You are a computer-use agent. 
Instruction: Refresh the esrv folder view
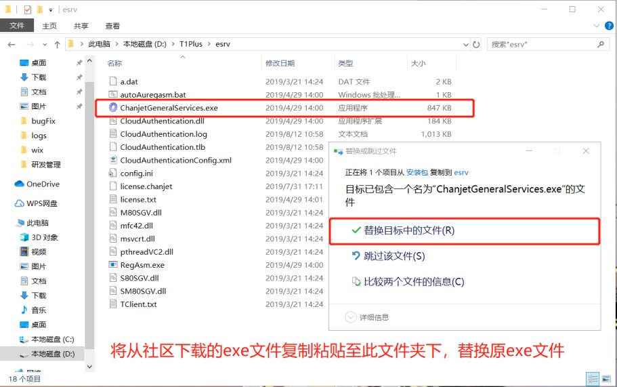point(476,45)
